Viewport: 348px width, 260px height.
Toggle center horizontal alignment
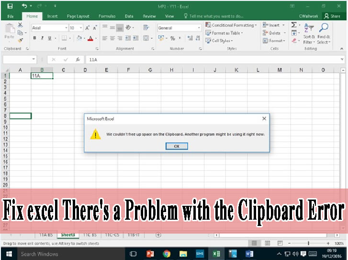112,38
